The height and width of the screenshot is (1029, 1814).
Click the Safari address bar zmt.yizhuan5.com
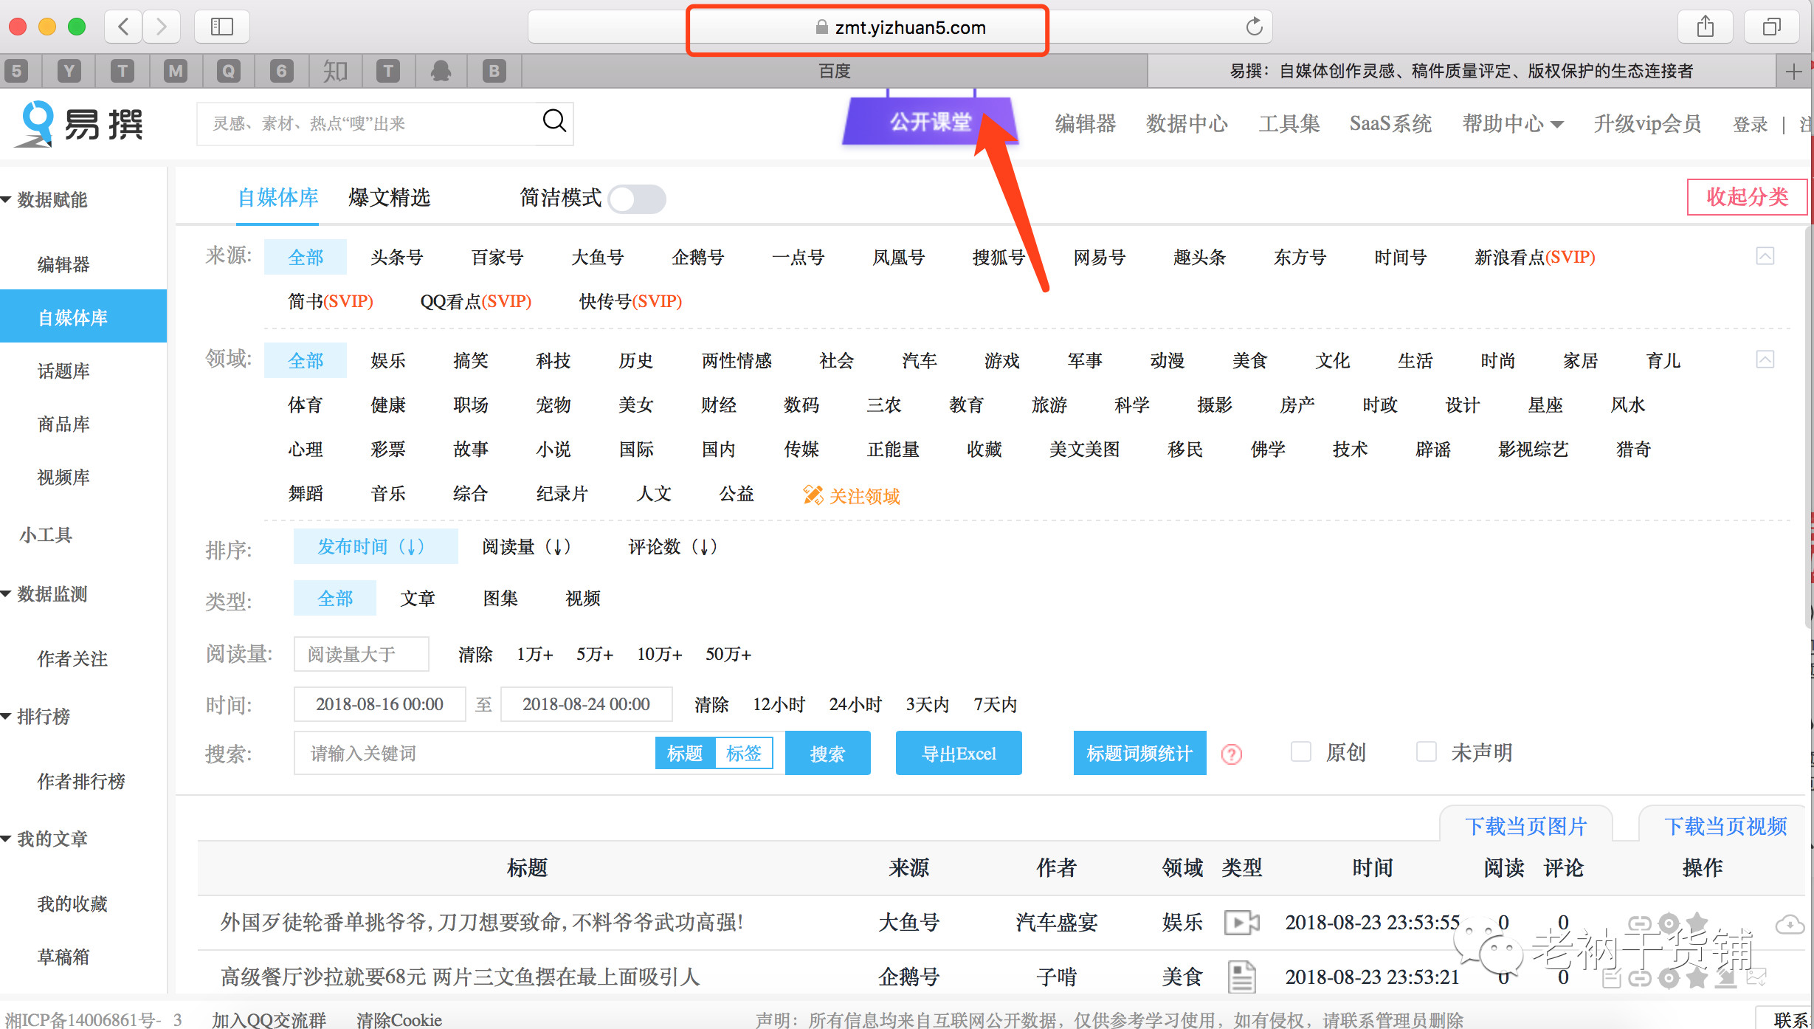[900, 27]
